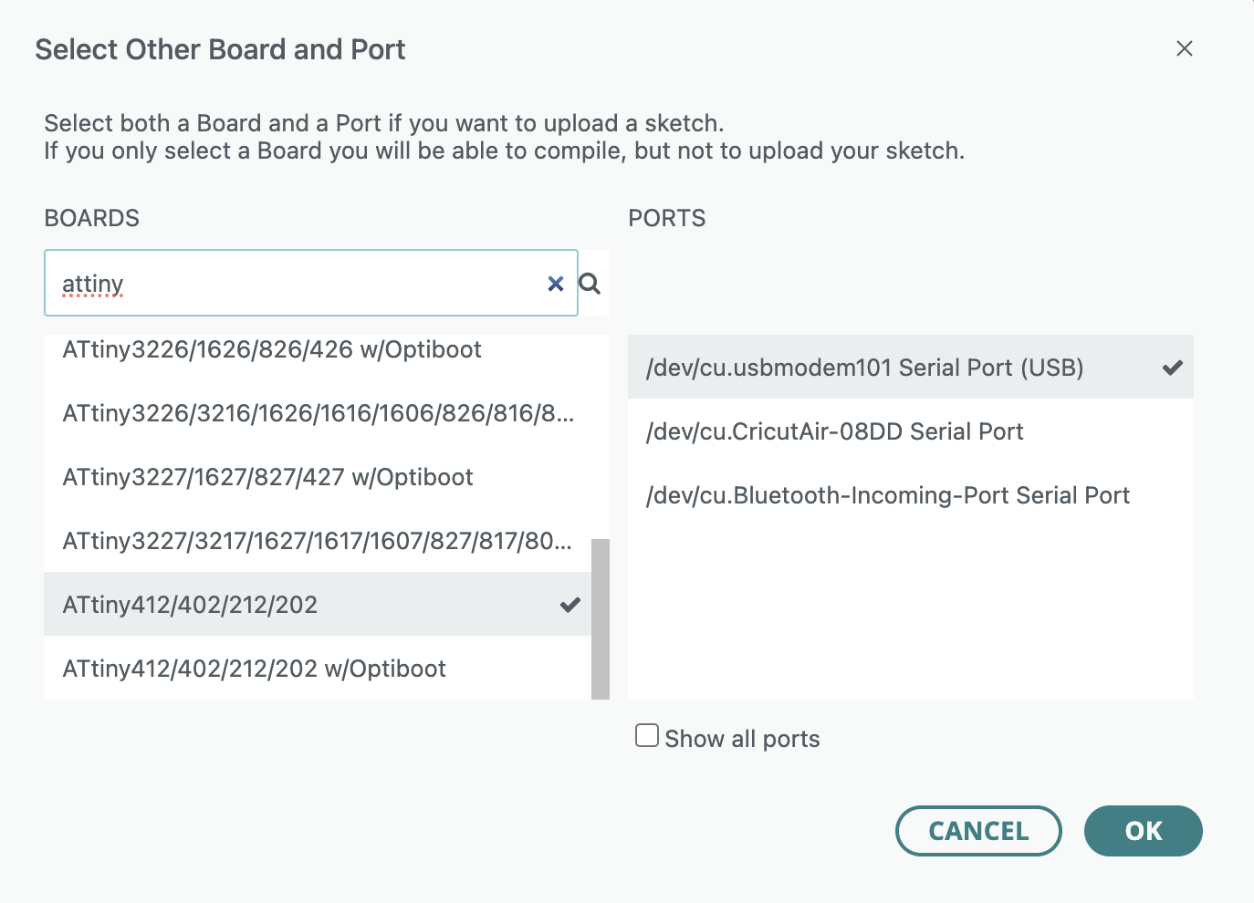Pick ATtiny3227/3217/1627/1617 board entry
1254x903 pixels.
[x=317, y=541]
